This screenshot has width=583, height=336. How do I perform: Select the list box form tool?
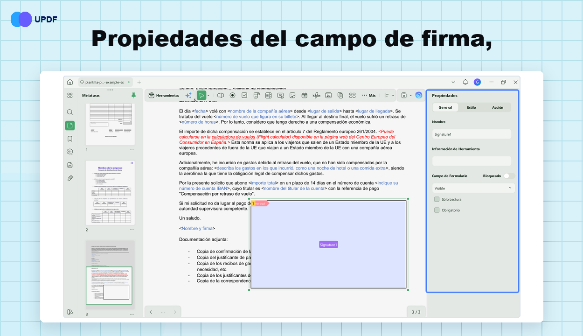point(268,95)
